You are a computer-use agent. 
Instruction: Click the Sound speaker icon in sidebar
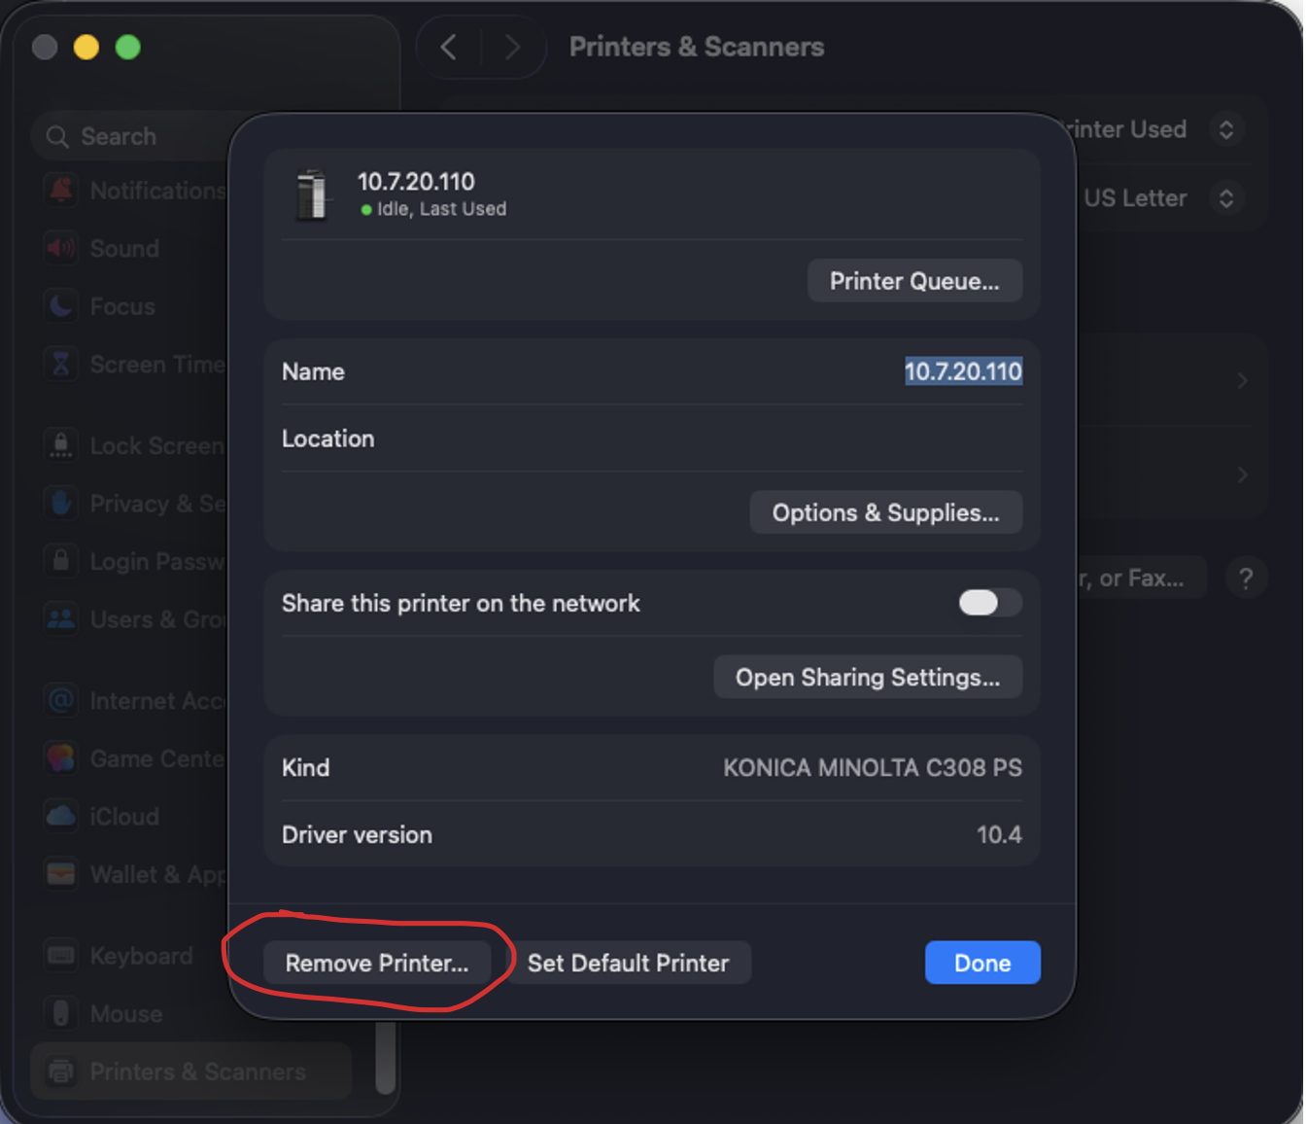[61, 249]
